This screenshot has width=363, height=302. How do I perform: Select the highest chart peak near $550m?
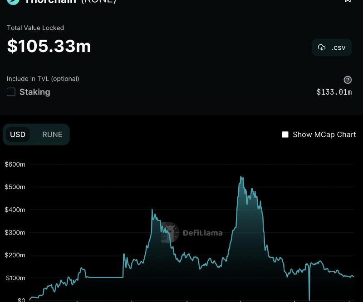241,177
